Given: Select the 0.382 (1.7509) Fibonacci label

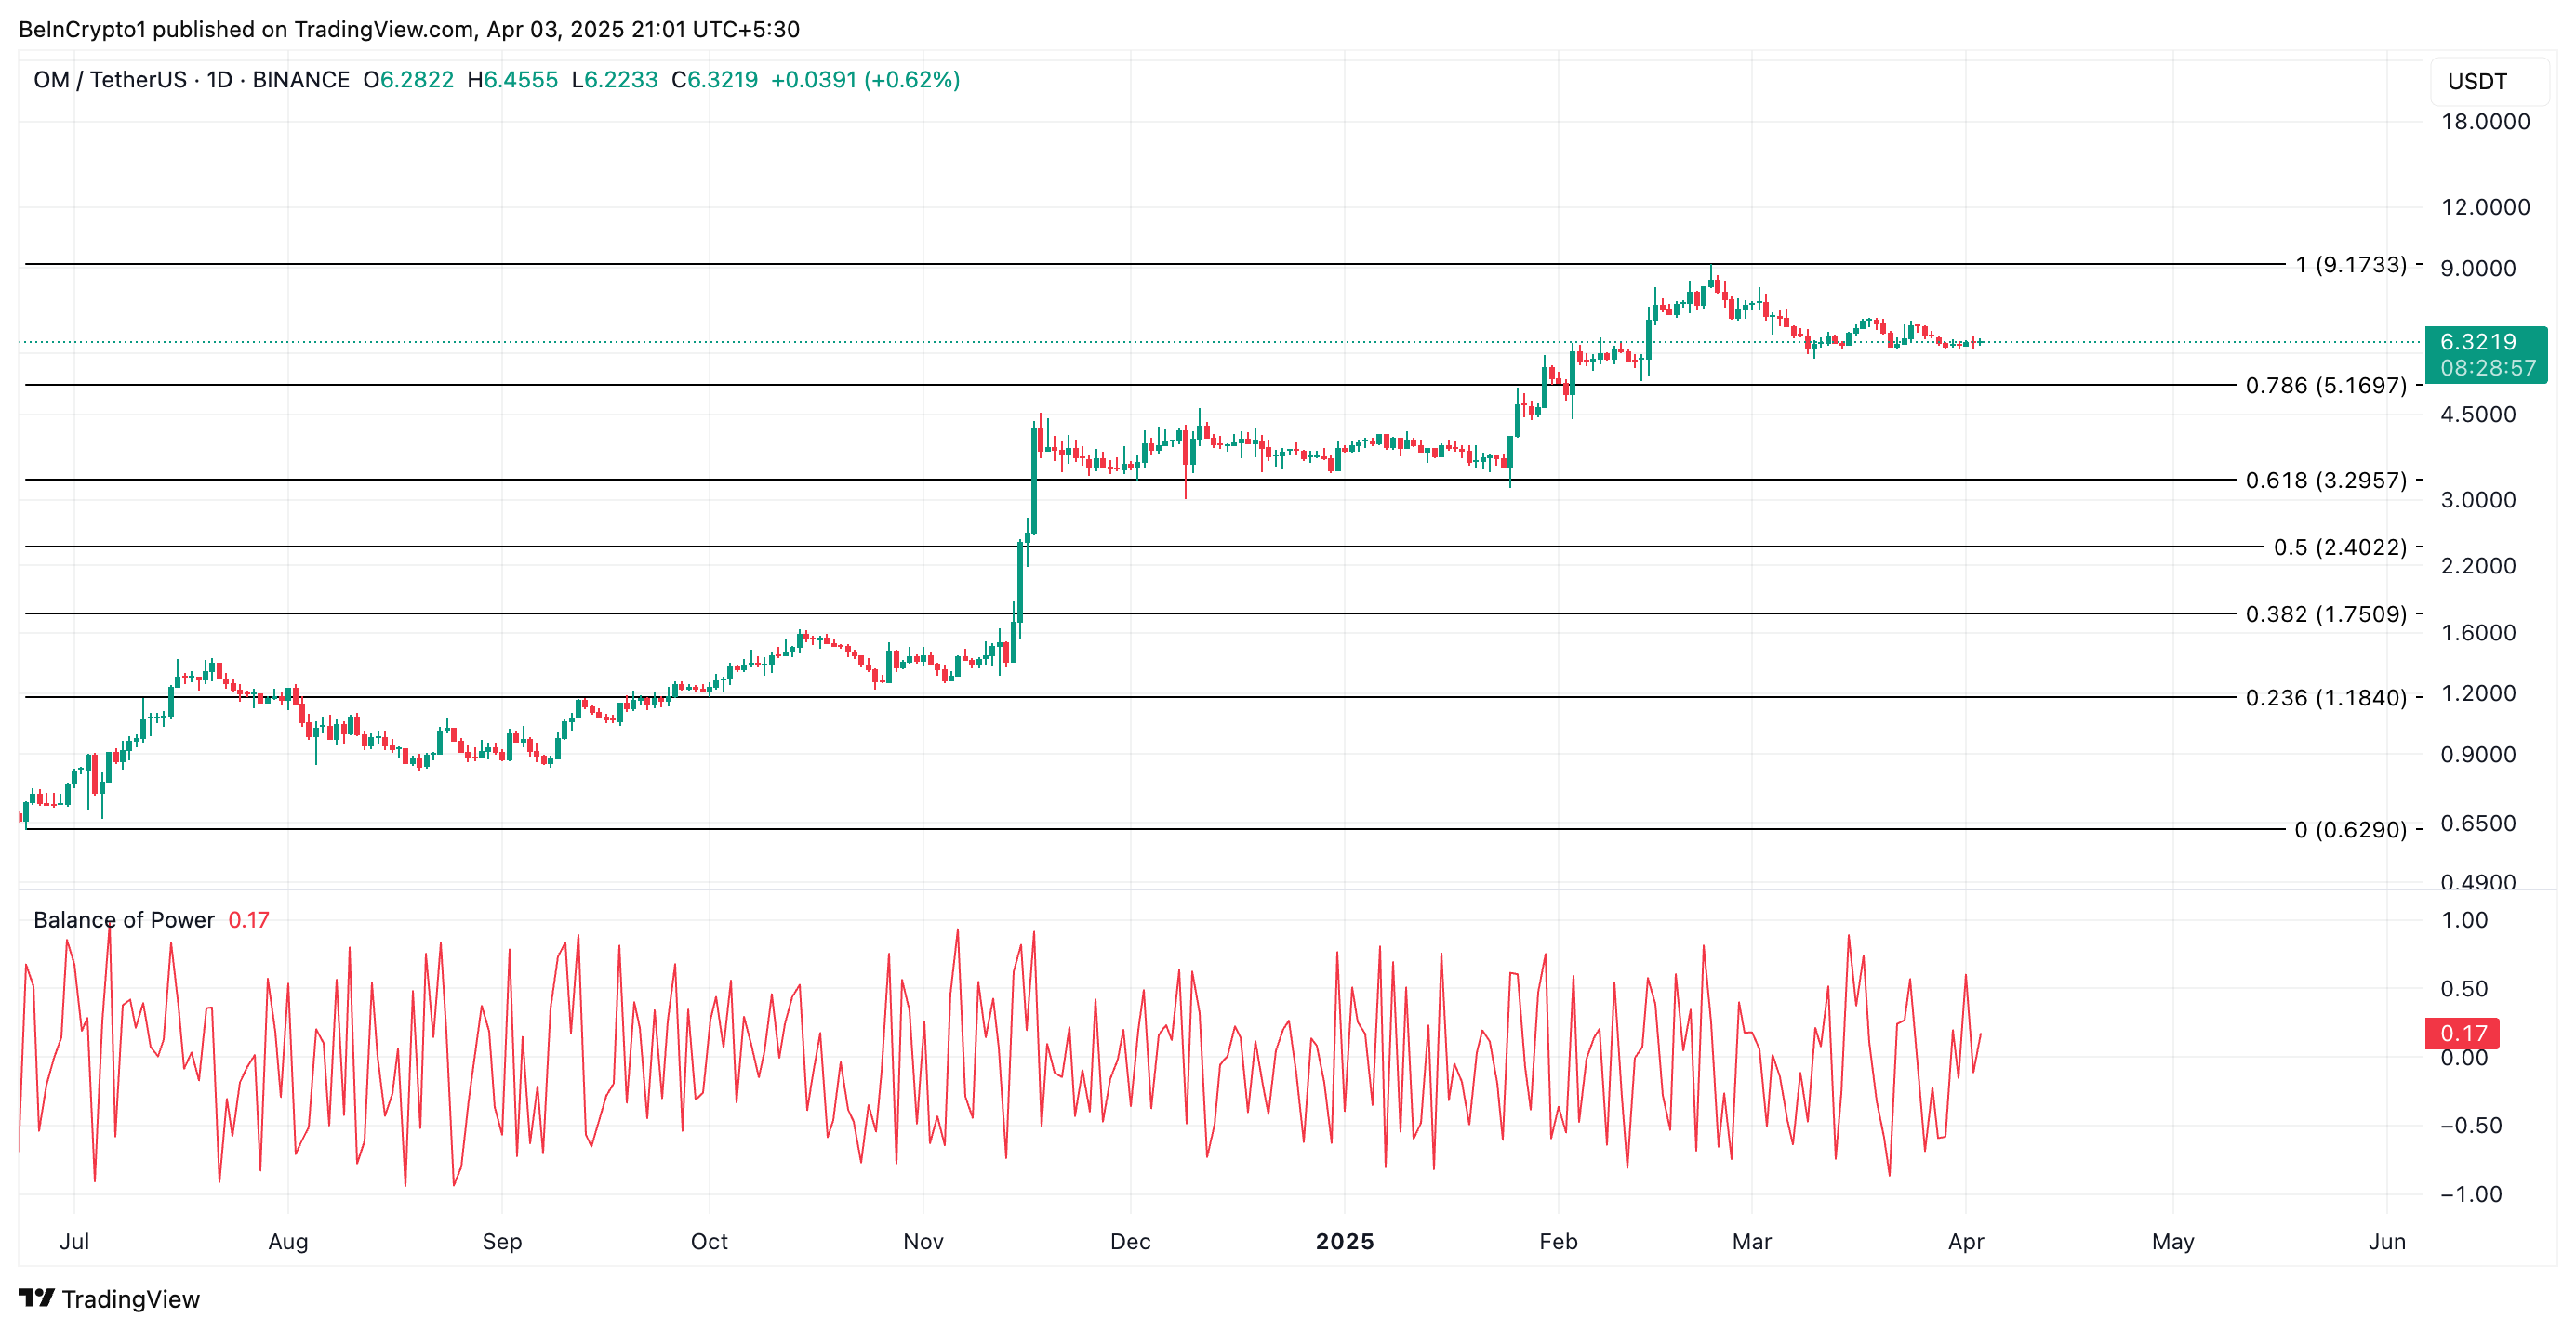Looking at the screenshot, I should coord(2325,614).
